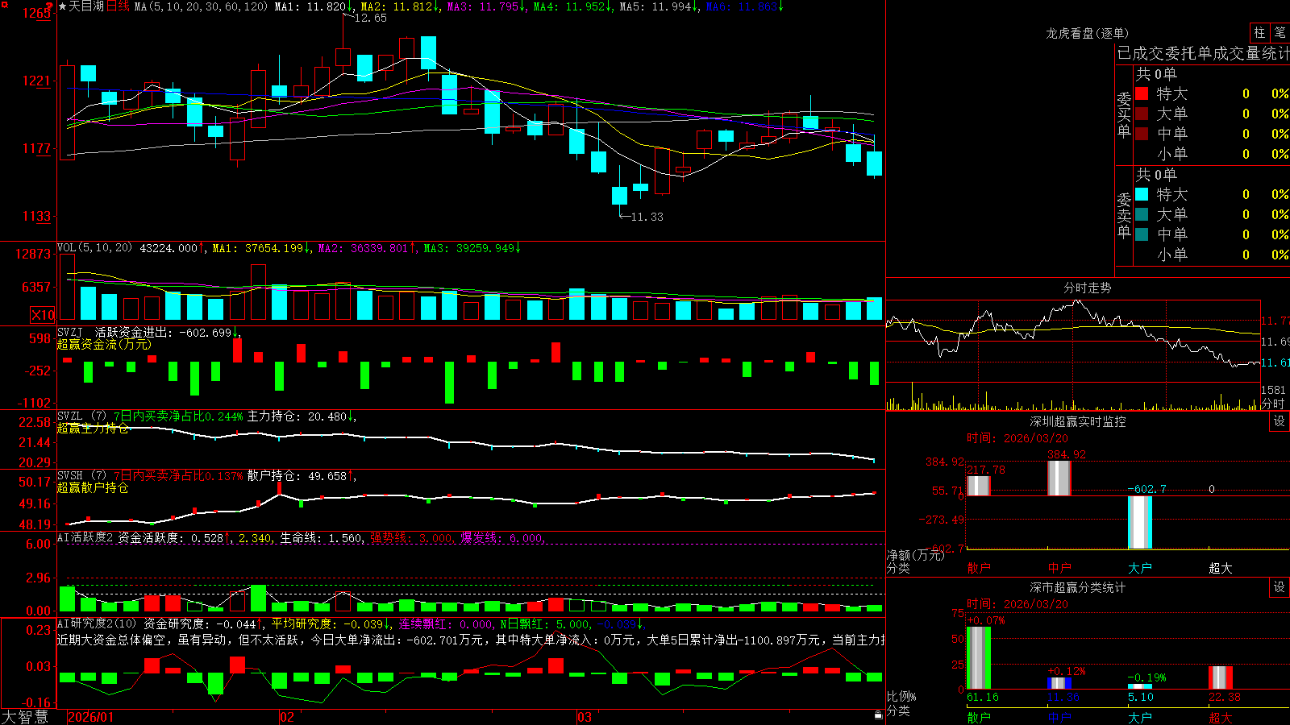The width and height of the screenshot is (1290, 725).
Task: Click the green 散户 label in 分类统计
Action: 979,717
